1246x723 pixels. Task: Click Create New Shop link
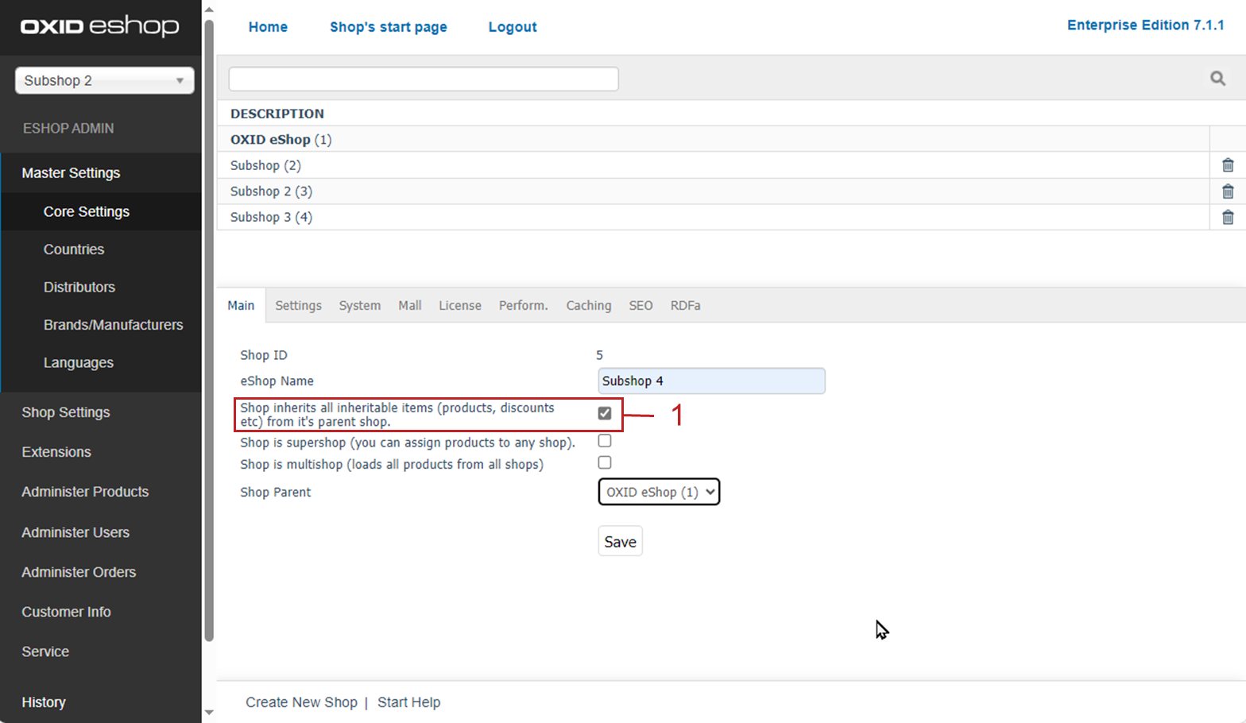pyautogui.click(x=301, y=702)
